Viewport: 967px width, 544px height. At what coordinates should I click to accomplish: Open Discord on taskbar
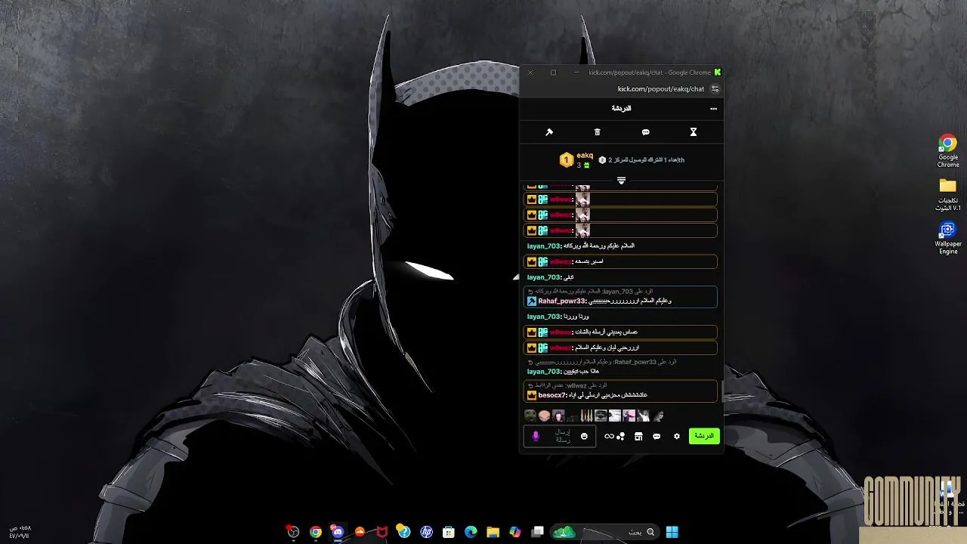(338, 532)
